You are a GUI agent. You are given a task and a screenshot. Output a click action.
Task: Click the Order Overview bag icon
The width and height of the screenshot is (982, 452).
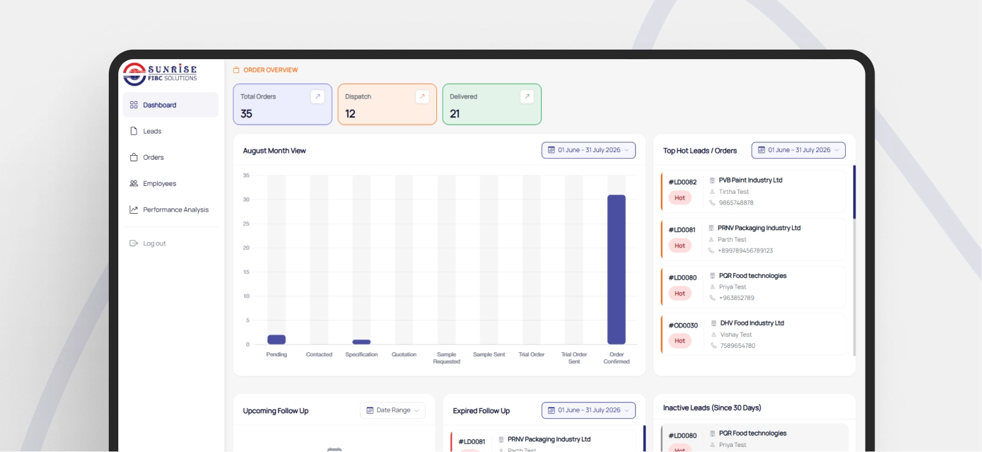[237, 70]
